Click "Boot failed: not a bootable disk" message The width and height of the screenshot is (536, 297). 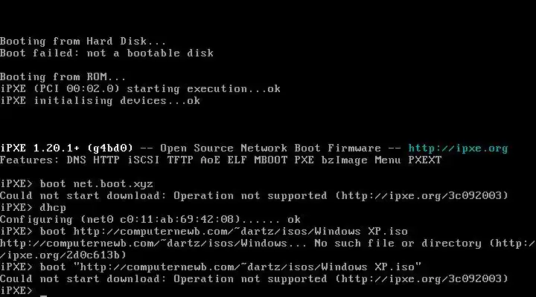click(106, 53)
